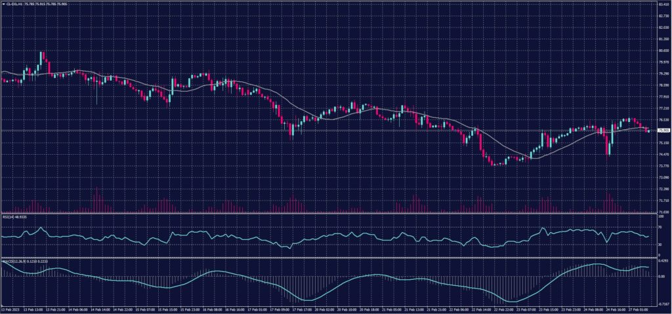Click the MACD -0.7167 scale value
This screenshot has height=314, width=672.
(663, 304)
